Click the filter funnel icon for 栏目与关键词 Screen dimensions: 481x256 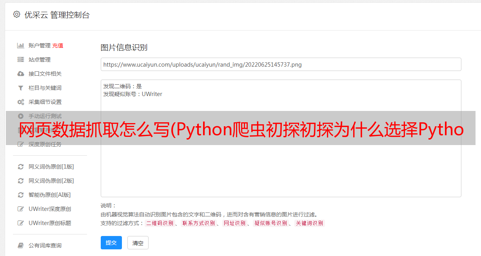click(21, 88)
